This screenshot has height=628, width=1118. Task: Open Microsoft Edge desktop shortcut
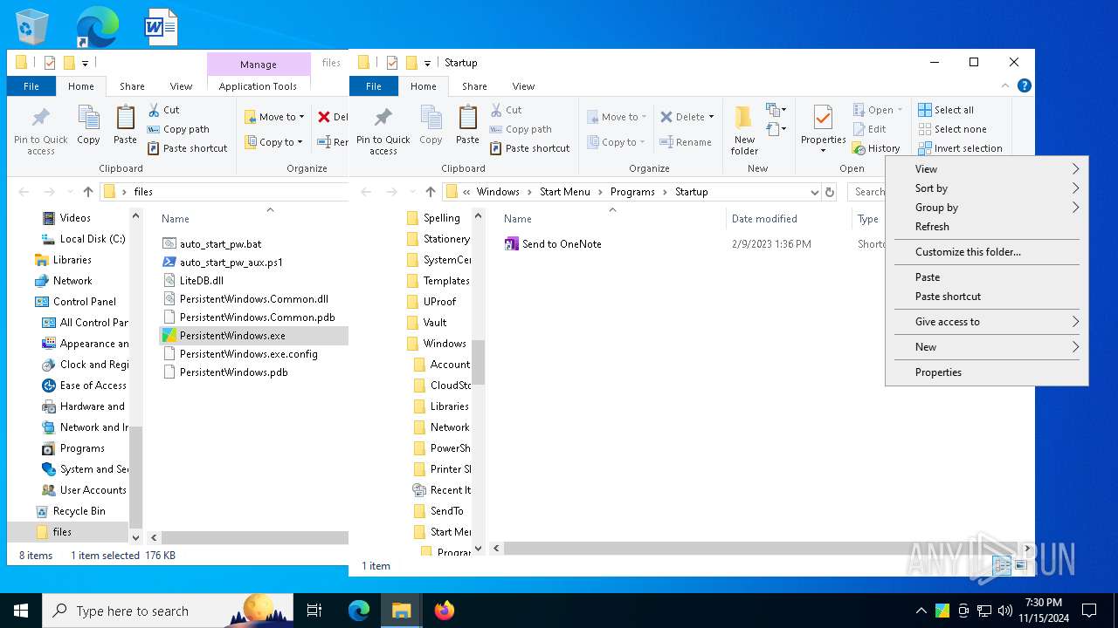(x=97, y=27)
